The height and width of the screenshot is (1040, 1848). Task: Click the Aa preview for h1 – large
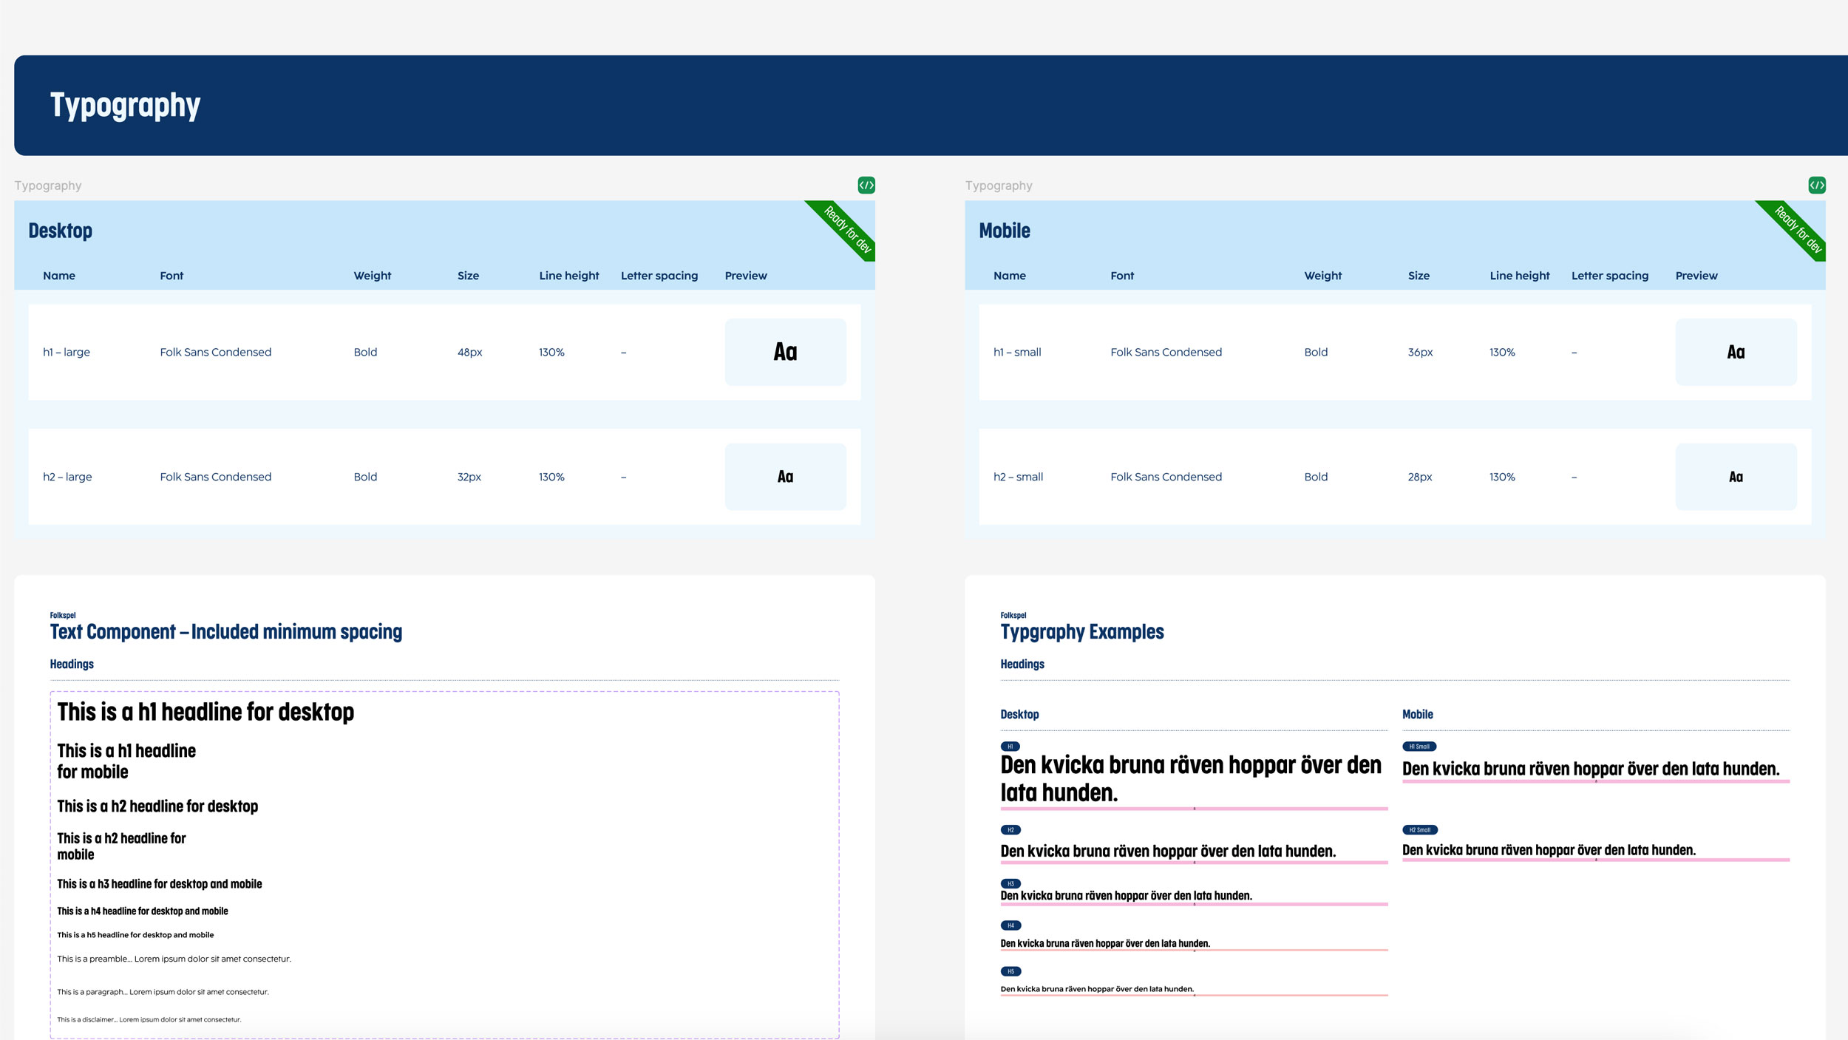pyautogui.click(x=785, y=352)
